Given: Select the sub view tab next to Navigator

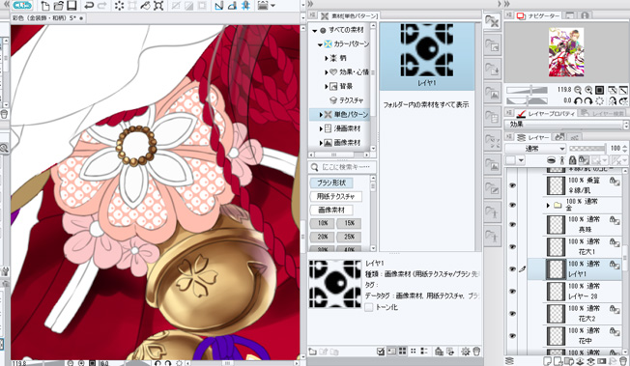Looking at the screenshot, I should (569, 15).
